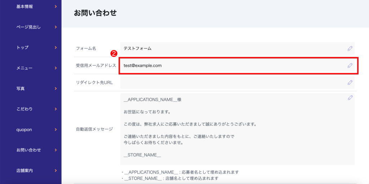369x184 pixels.
Task: Click the テストフォーム form name field
Action: 231,48
